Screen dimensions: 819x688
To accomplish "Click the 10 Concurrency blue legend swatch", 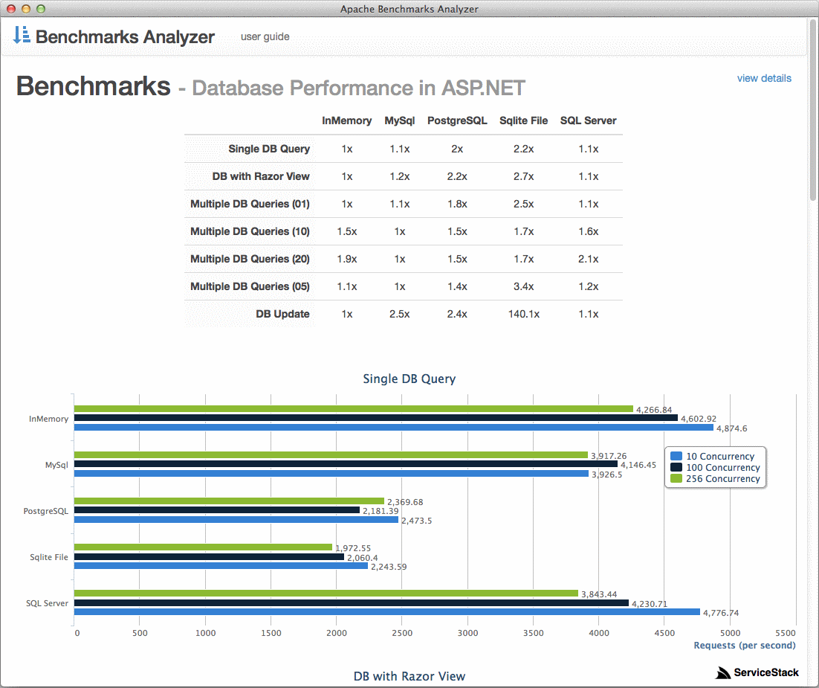I will 676,456.
